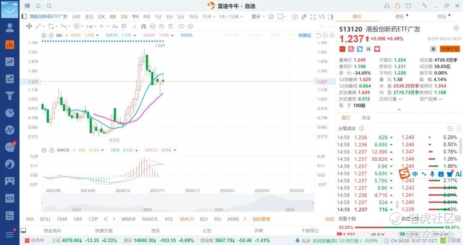The width and height of the screenshot is (463, 245).
Task: Open the search magnifier in title bar
Action: pos(49,6)
